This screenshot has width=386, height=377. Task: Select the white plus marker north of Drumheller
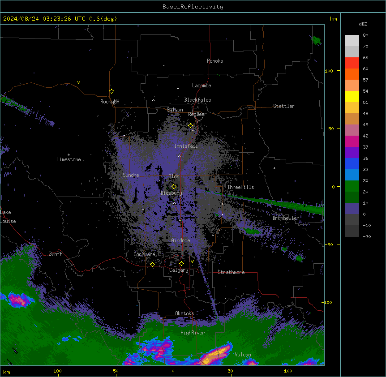(x=274, y=168)
